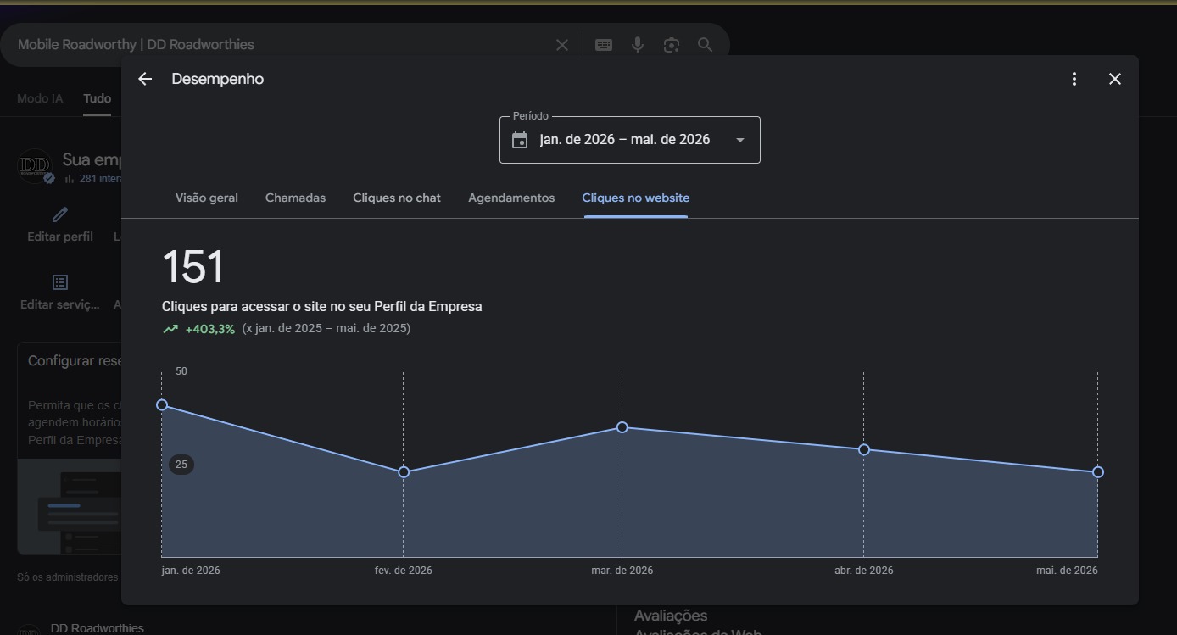Go to the Agendamentos tab
The height and width of the screenshot is (635, 1177).
pos(511,198)
